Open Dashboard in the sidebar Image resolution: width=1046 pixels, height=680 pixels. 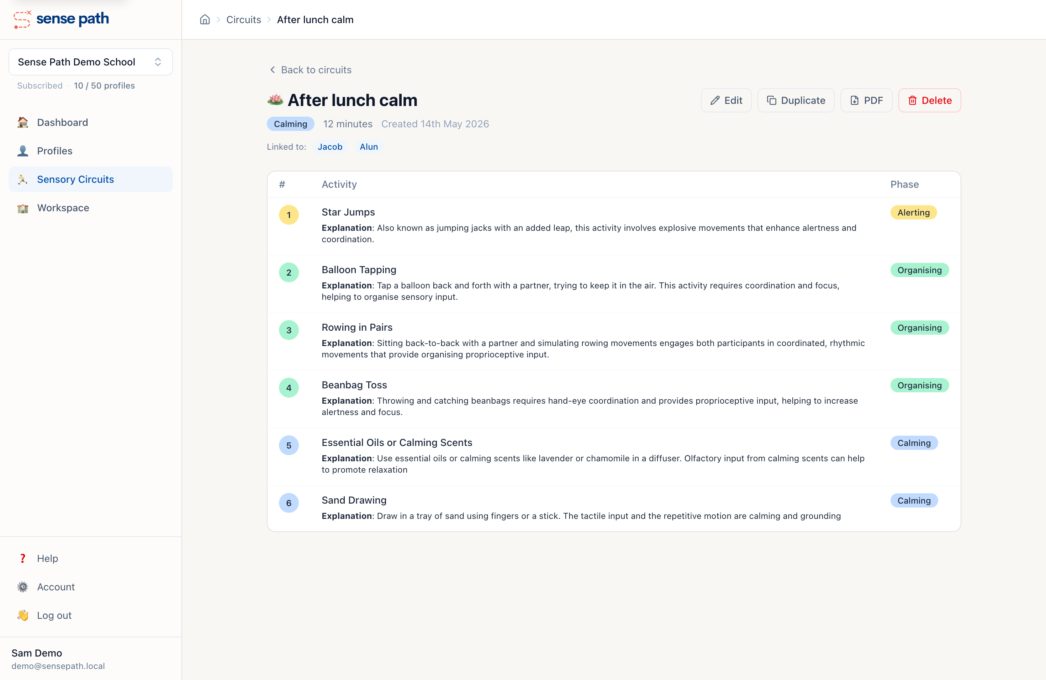[x=90, y=123]
